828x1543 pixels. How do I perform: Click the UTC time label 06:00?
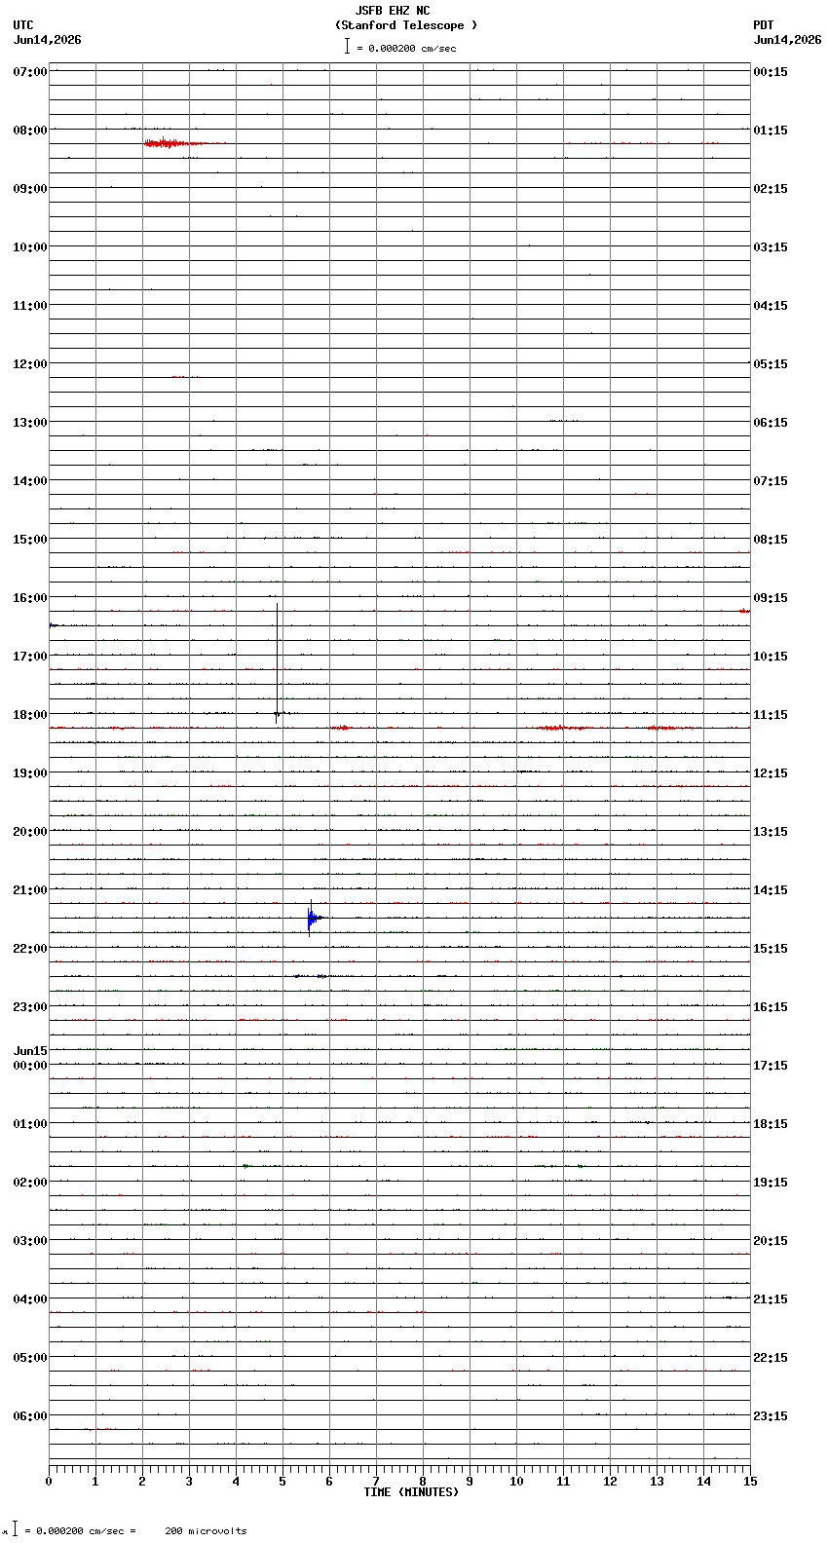pos(30,1416)
